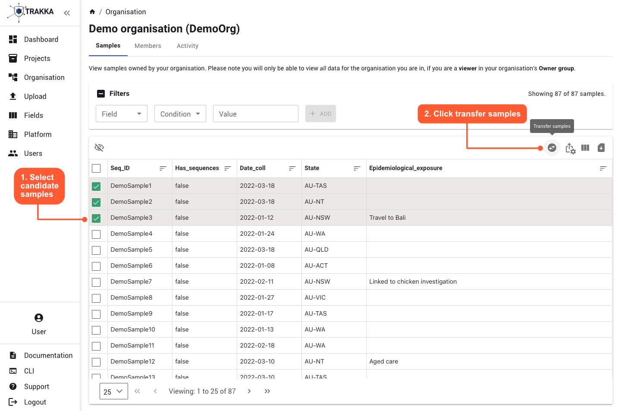Viewport: 618px width, 411px height.
Task: Toggle select-all checkbox in header
Action: (x=96, y=168)
